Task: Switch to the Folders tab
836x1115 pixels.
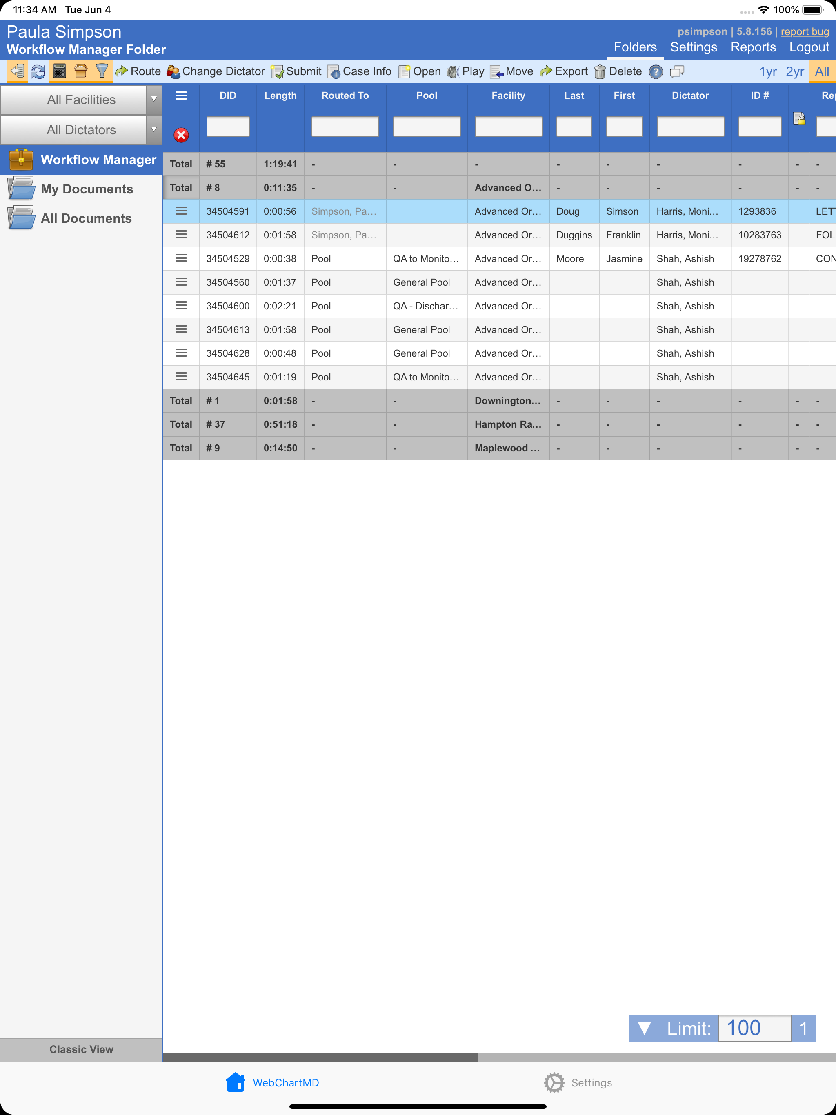Action: coord(635,47)
